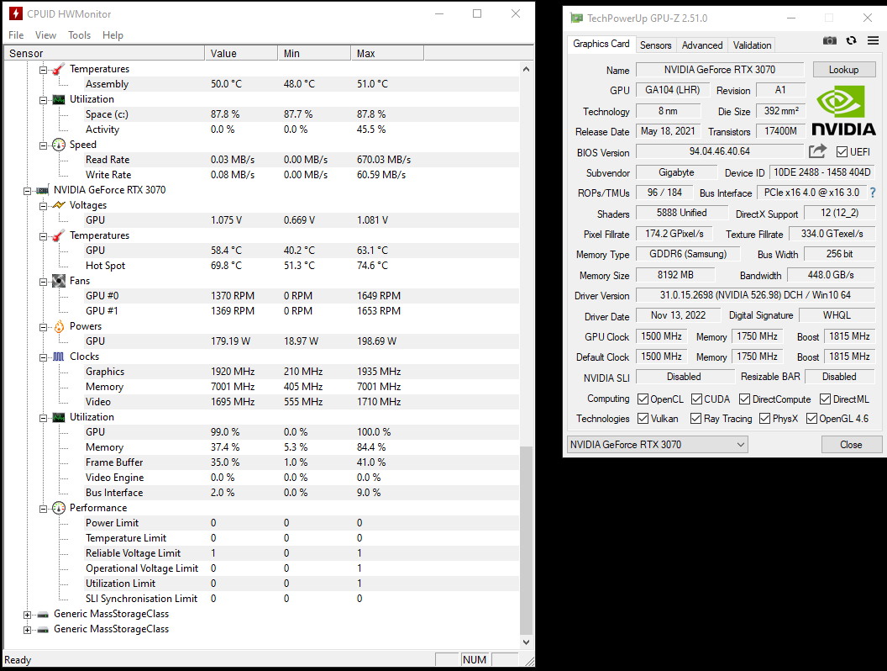Click the Max column header
887x671 pixels.
(387, 53)
